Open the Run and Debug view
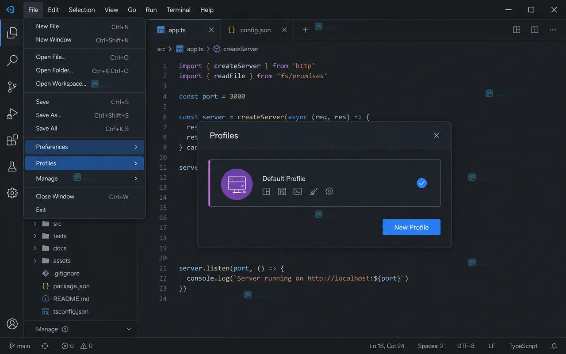This screenshot has width=566, height=354. 12,114
